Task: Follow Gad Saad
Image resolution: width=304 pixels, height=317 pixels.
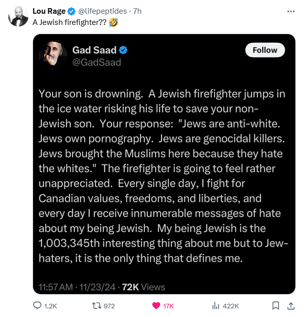Action: tap(265, 50)
